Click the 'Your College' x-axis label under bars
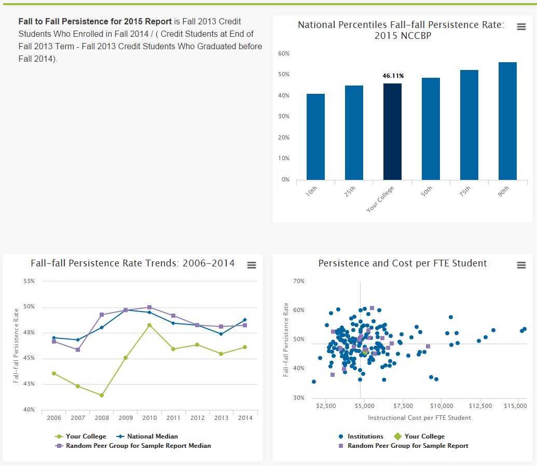Viewport: 537px width, 466px height. click(x=380, y=199)
